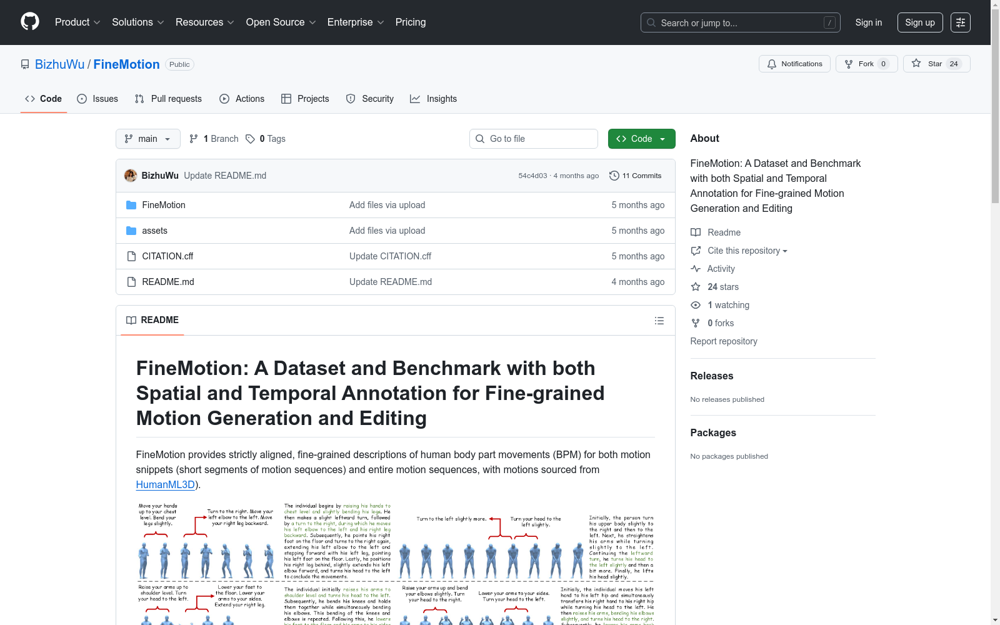Click the BizhuWu avatar image

click(x=131, y=176)
